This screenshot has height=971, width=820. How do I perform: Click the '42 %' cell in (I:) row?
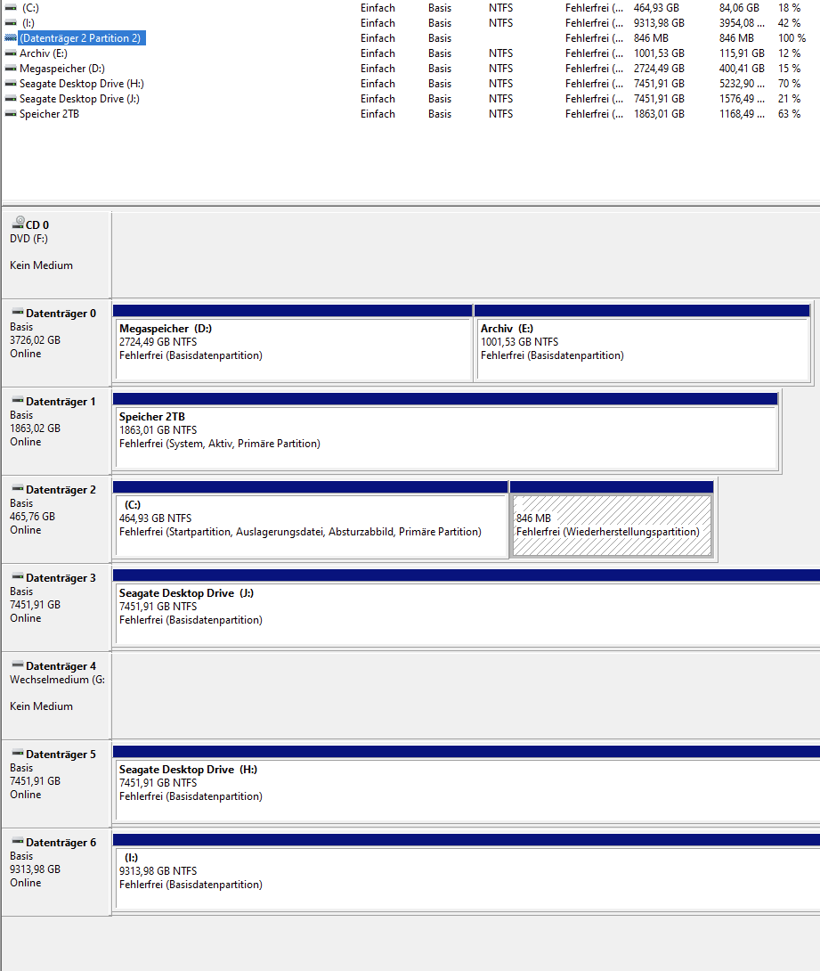[789, 23]
